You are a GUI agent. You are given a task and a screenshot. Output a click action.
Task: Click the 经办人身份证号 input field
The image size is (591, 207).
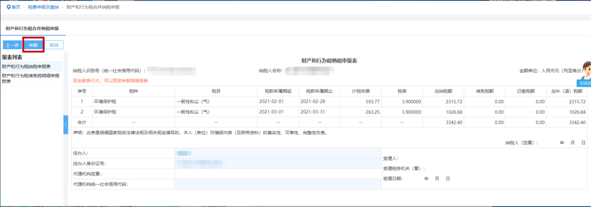tap(278, 163)
